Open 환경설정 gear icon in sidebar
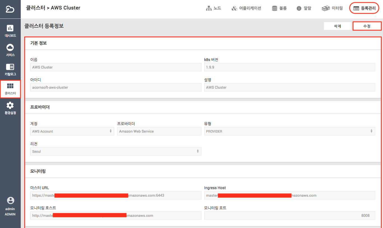Viewport: 383px width, 228px height. 10,105
